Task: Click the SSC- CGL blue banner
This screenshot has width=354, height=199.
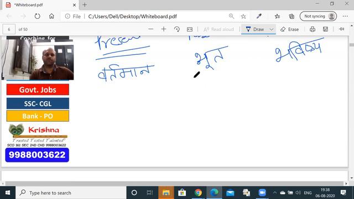Action: pos(38,103)
